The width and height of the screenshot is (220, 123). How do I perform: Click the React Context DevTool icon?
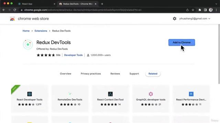pos(110,94)
